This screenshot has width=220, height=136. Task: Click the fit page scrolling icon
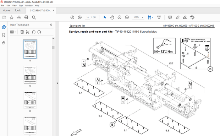149,17
